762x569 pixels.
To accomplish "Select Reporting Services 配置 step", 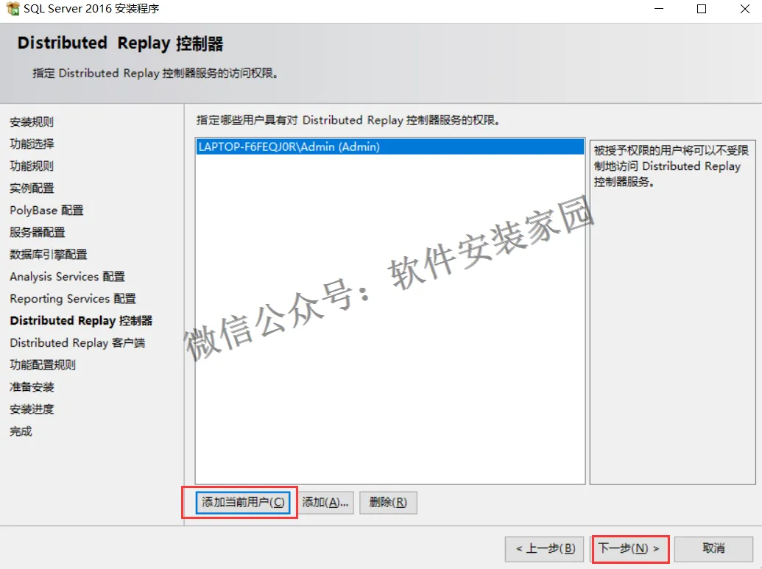I will (73, 299).
